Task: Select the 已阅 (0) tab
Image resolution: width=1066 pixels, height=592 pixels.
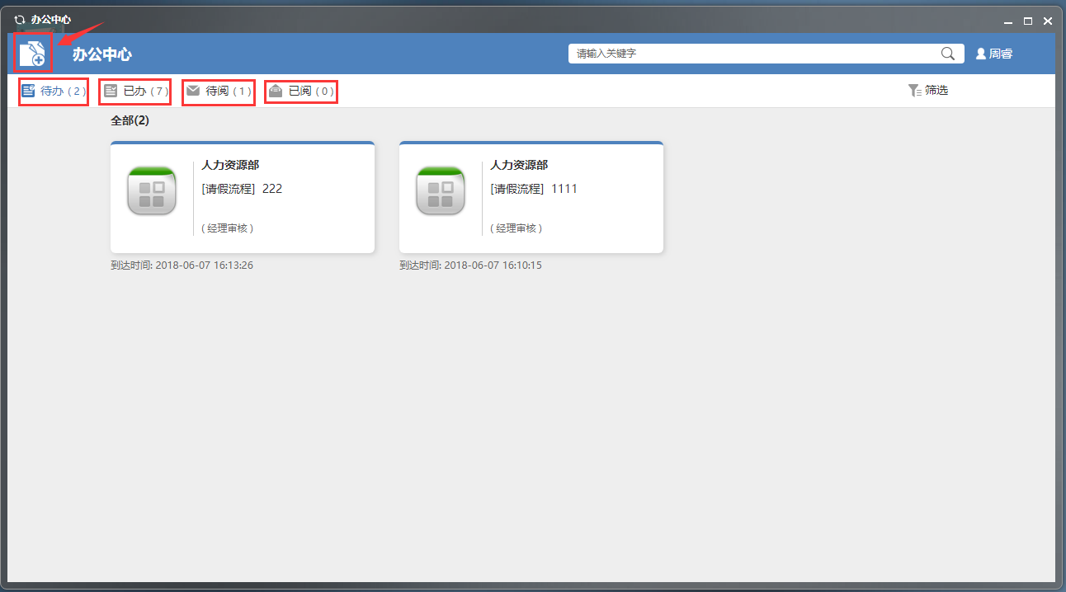Action: click(301, 91)
